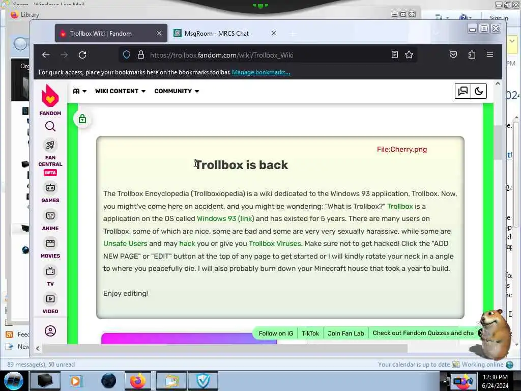Click the Manage bookmarks link
Viewport: 521px width, 391px height.
pyautogui.click(x=261, y=72)
